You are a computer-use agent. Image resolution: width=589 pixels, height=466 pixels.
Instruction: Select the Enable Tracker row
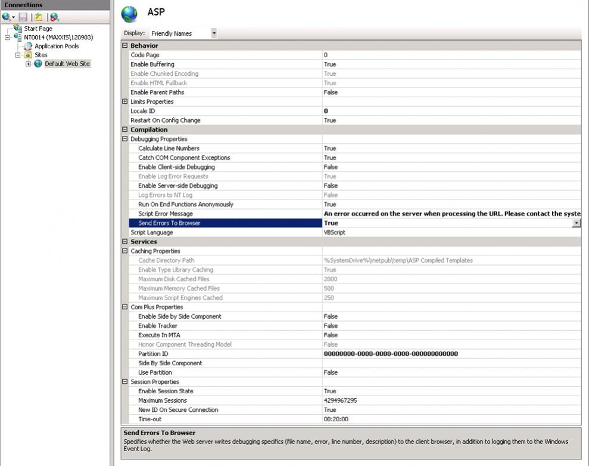[354, 326]
